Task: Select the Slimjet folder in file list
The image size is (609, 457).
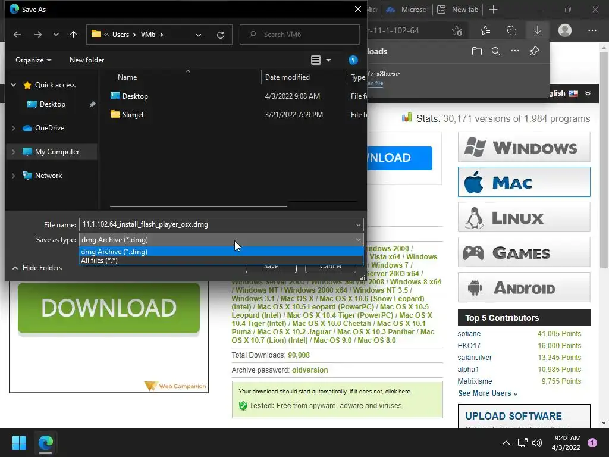Action: [133, 115]
